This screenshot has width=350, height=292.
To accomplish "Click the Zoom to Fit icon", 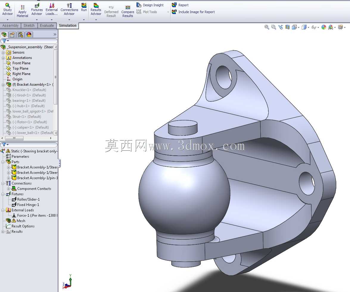I will (267, 27).
